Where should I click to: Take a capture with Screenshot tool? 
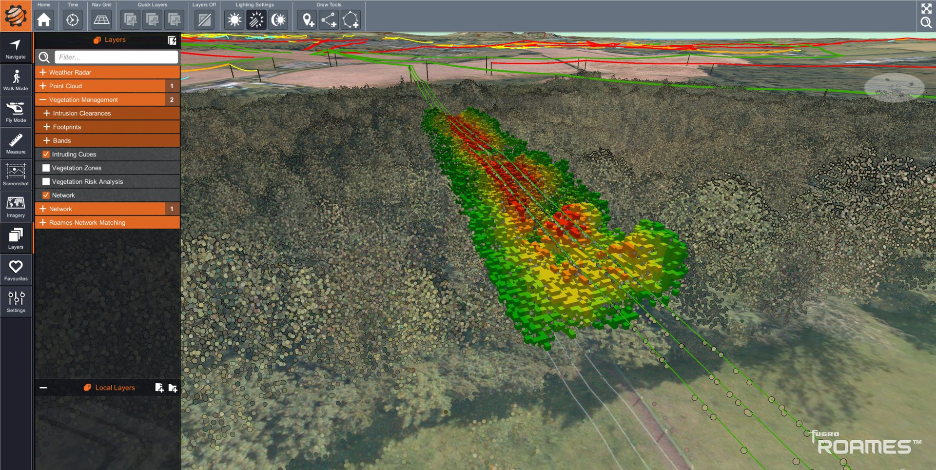click(16, 175)
